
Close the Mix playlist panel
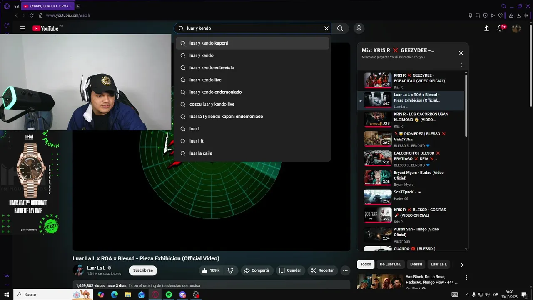click(x=461, y=53)
